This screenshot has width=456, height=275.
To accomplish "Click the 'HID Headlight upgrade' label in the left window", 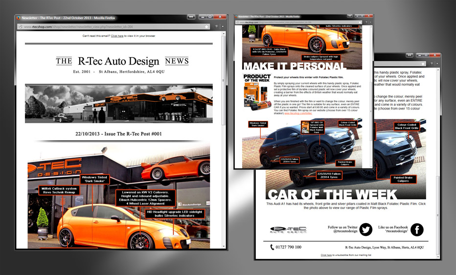I will coord(175,214).
